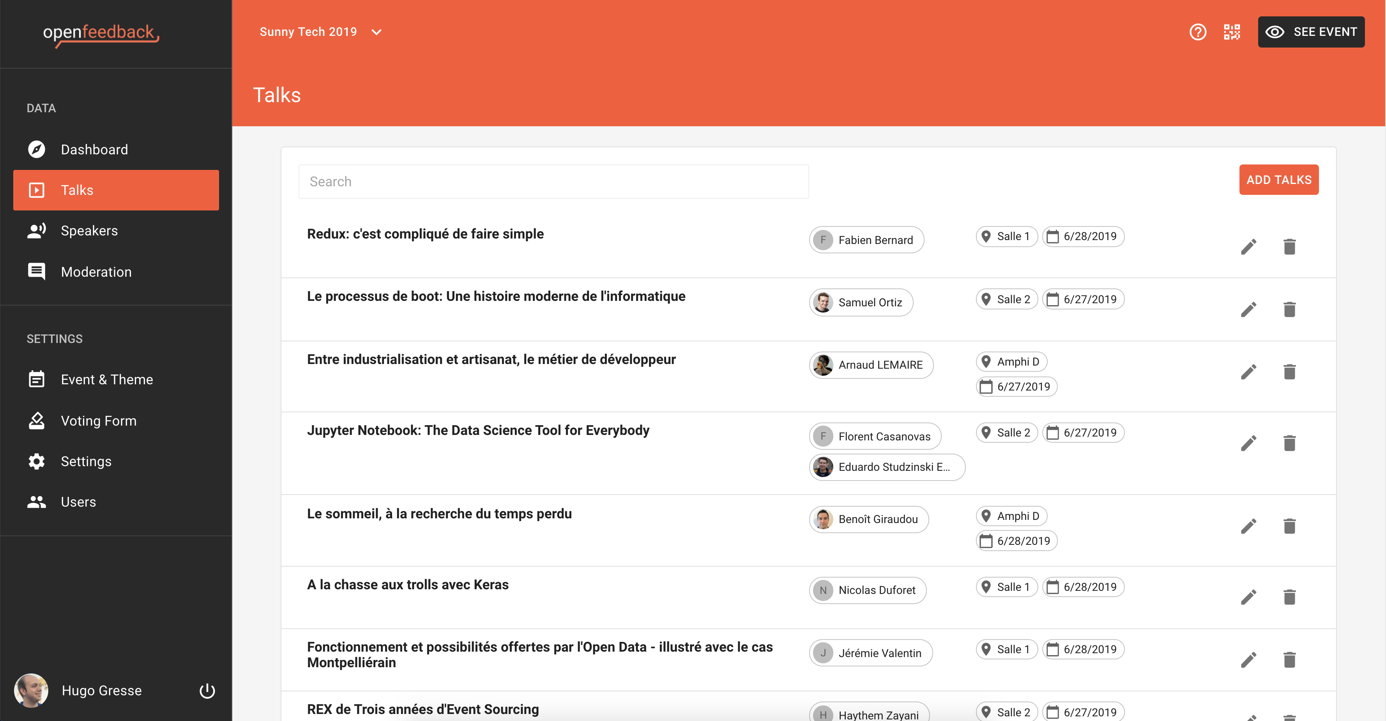Open the Dashboard from the sidebar
The width and height of the screenshot is (1386, 721).
click(94, 149)
